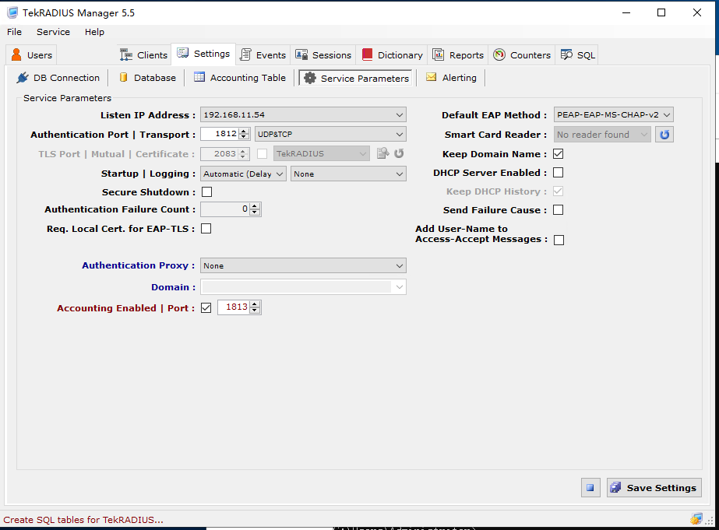This screenshot has height=530, width=719.
Task: Open the Logging level dropdown
Action: pos(400,174)
